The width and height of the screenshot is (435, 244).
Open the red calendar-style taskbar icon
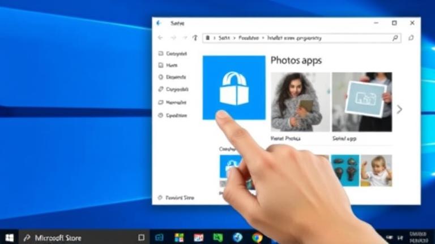pyautogui.click(x=198, y=238)
